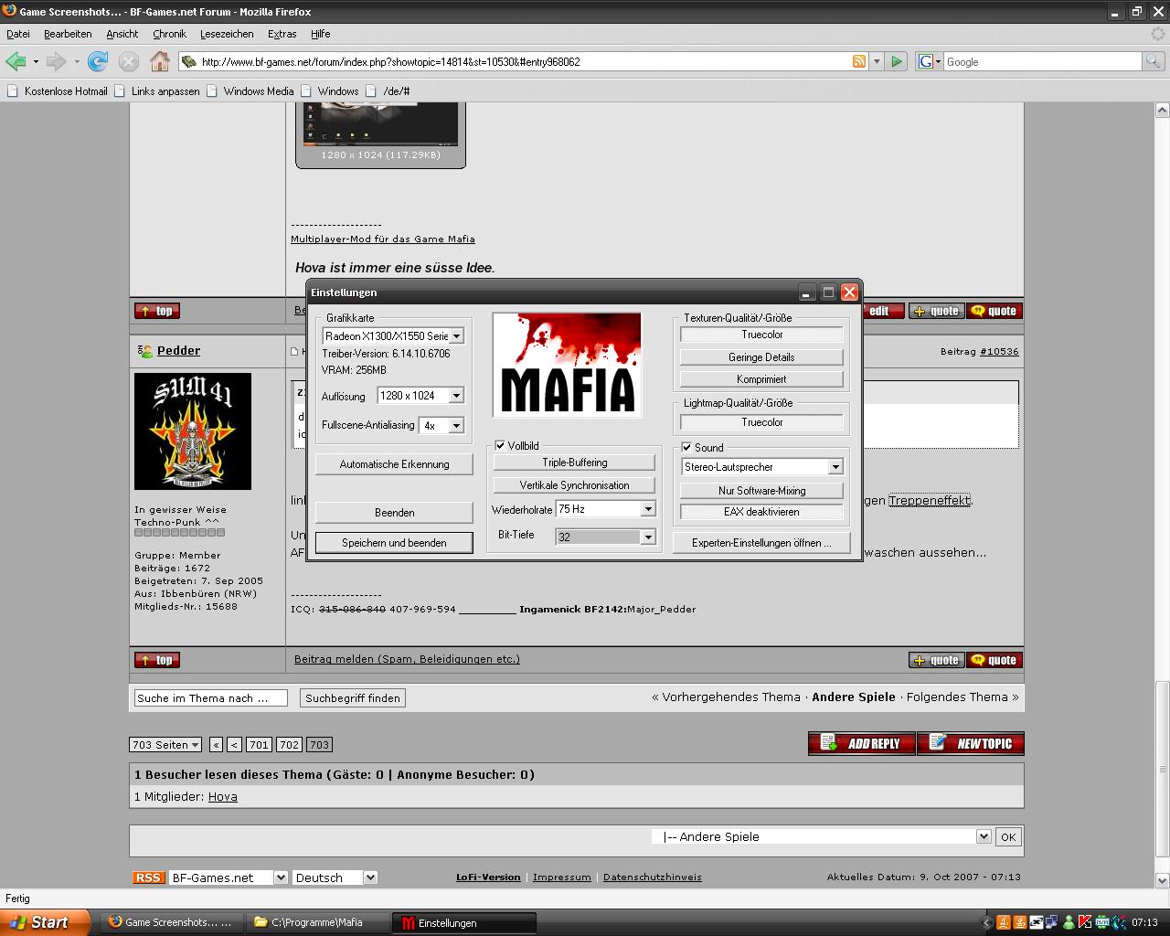
Task: Click the Kaspersky tray icon
Action: (x=1085, y=922)
